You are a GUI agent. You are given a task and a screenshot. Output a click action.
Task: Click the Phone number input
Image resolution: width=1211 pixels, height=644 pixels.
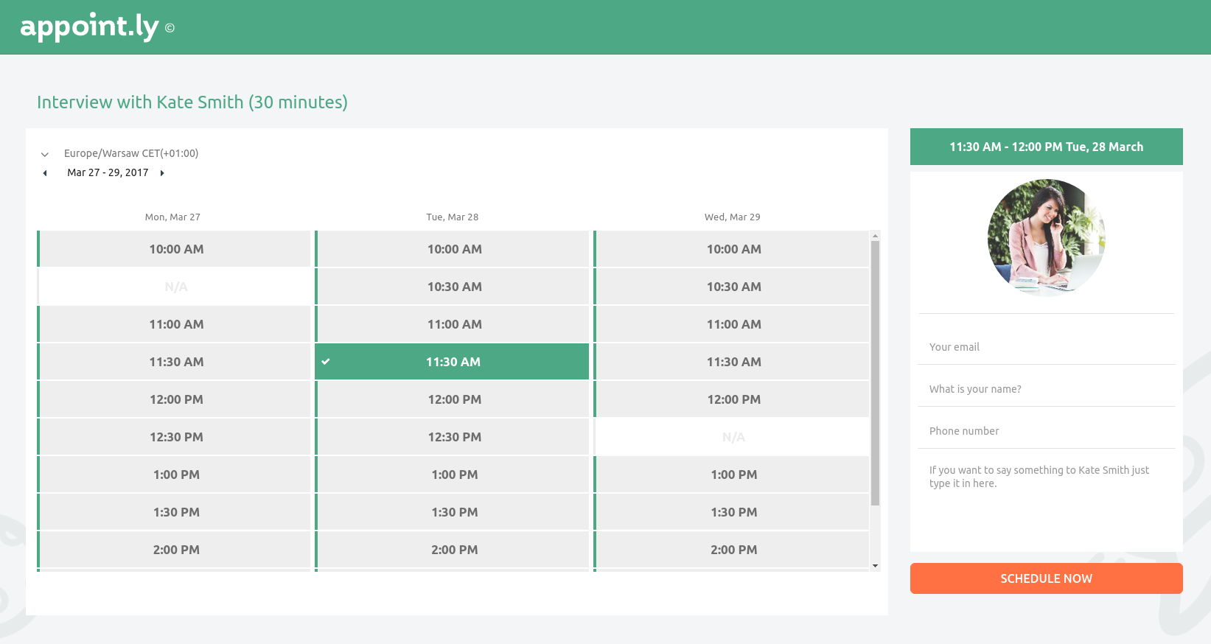(1046, 431)
